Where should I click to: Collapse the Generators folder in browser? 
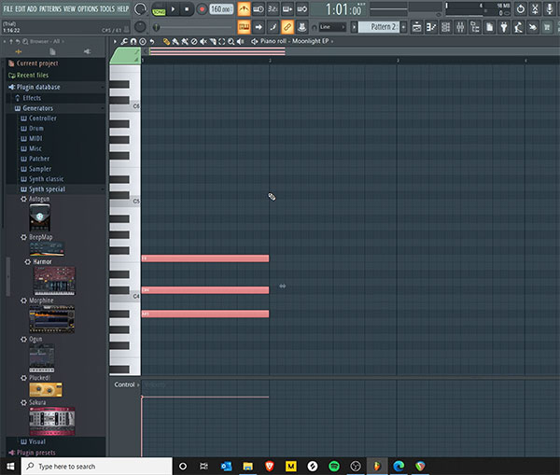[37, 108]
